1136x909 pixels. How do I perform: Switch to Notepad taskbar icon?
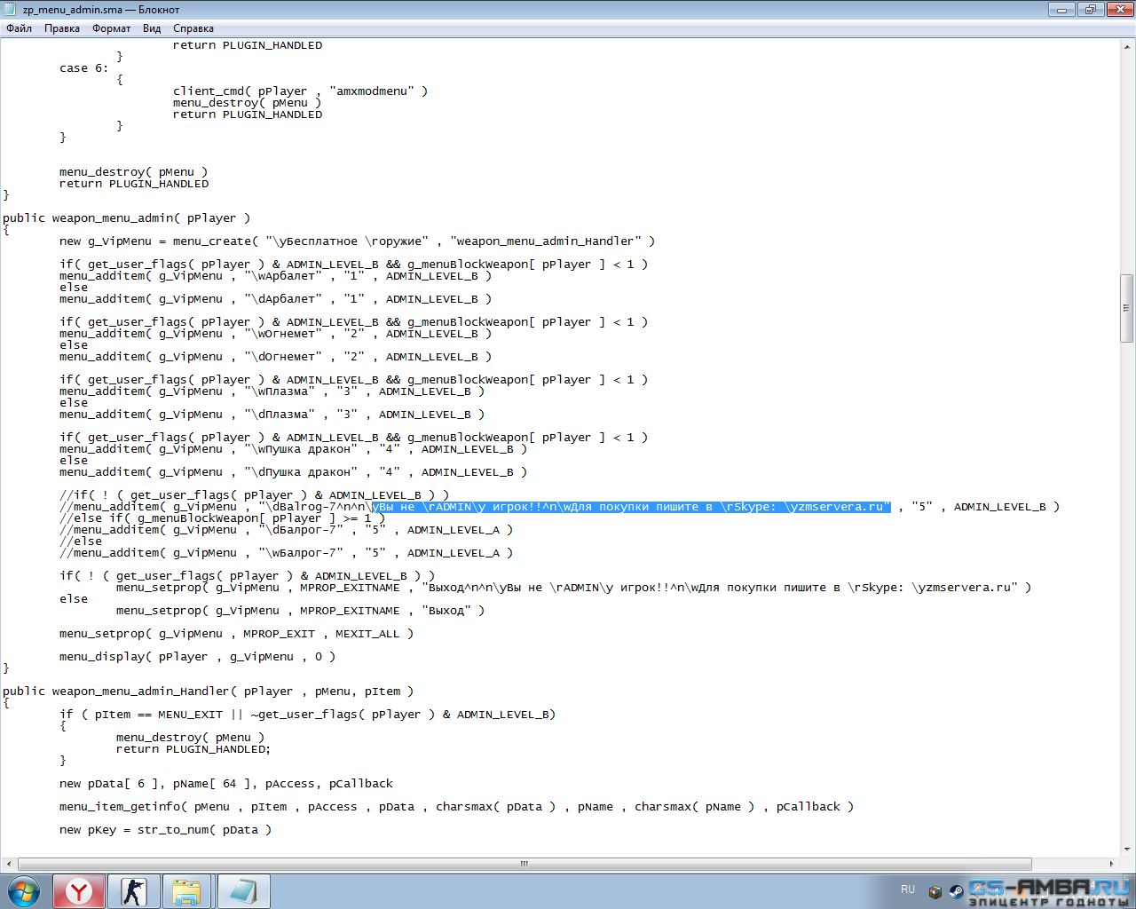pyautogui.click(x=242, y=891)
